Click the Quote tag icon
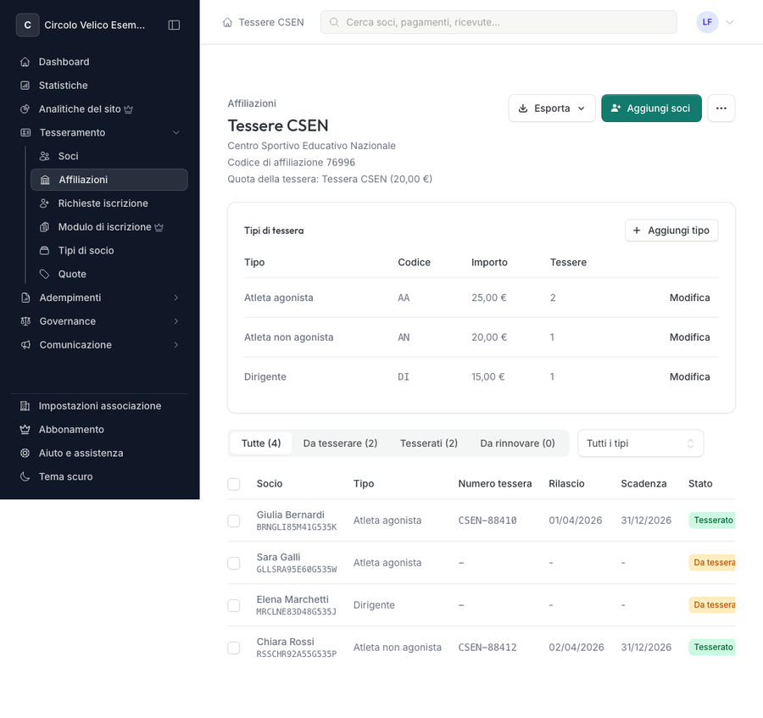This screenshot has height=718, width=763. click(44, 275)
